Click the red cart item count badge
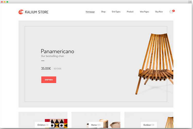 173,11
